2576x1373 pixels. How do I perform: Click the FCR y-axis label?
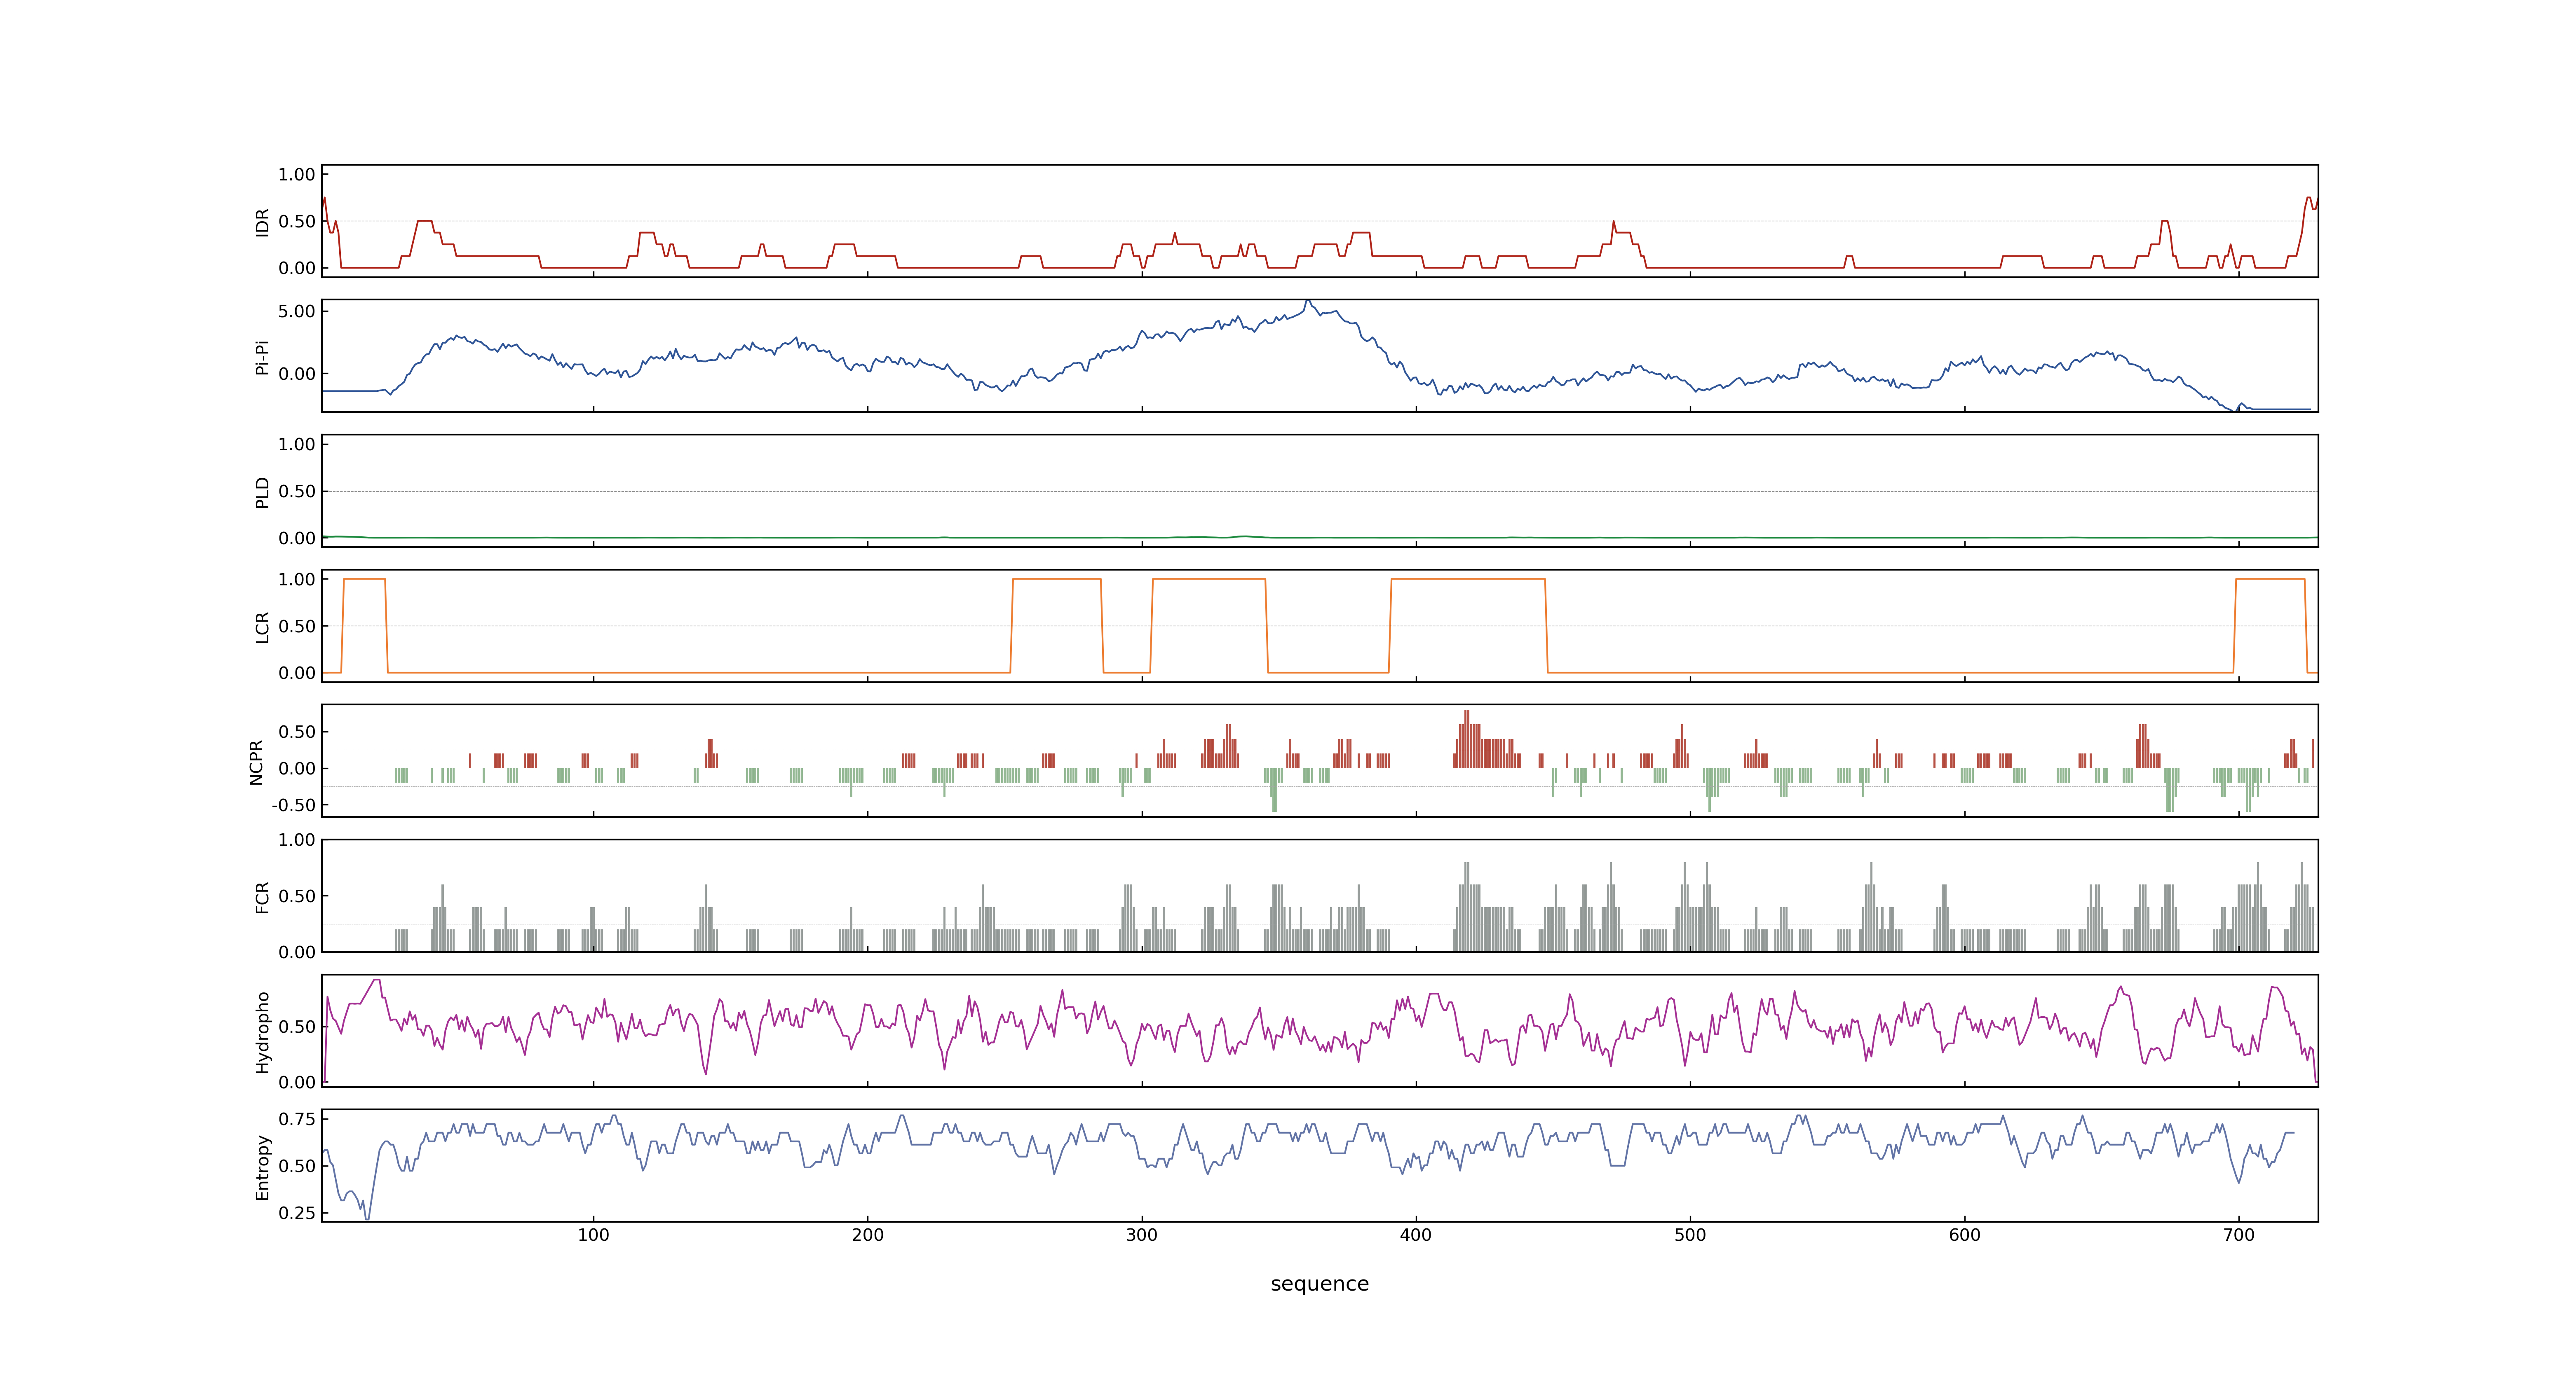263,897
